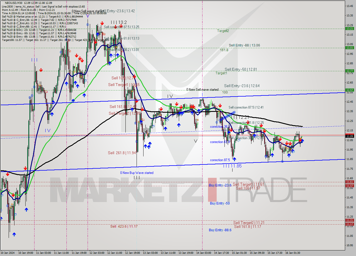Screen dimensions: 356x256
Task: Click 'Sell 261.8 | 11.94' label
Action: (122, 153)
